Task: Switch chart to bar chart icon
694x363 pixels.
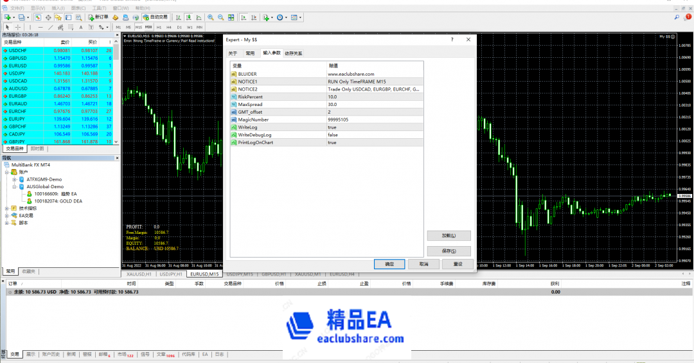Action: (x=179, y=17)
